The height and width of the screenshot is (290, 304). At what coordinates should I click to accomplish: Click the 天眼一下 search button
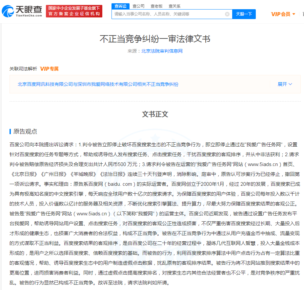244,14
